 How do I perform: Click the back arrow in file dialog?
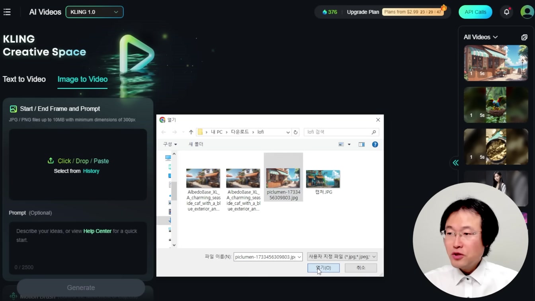164,132
